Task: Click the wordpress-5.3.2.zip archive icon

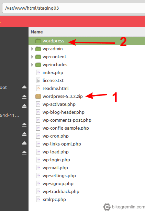Action: pyautogui.click(x=38, y=96)
